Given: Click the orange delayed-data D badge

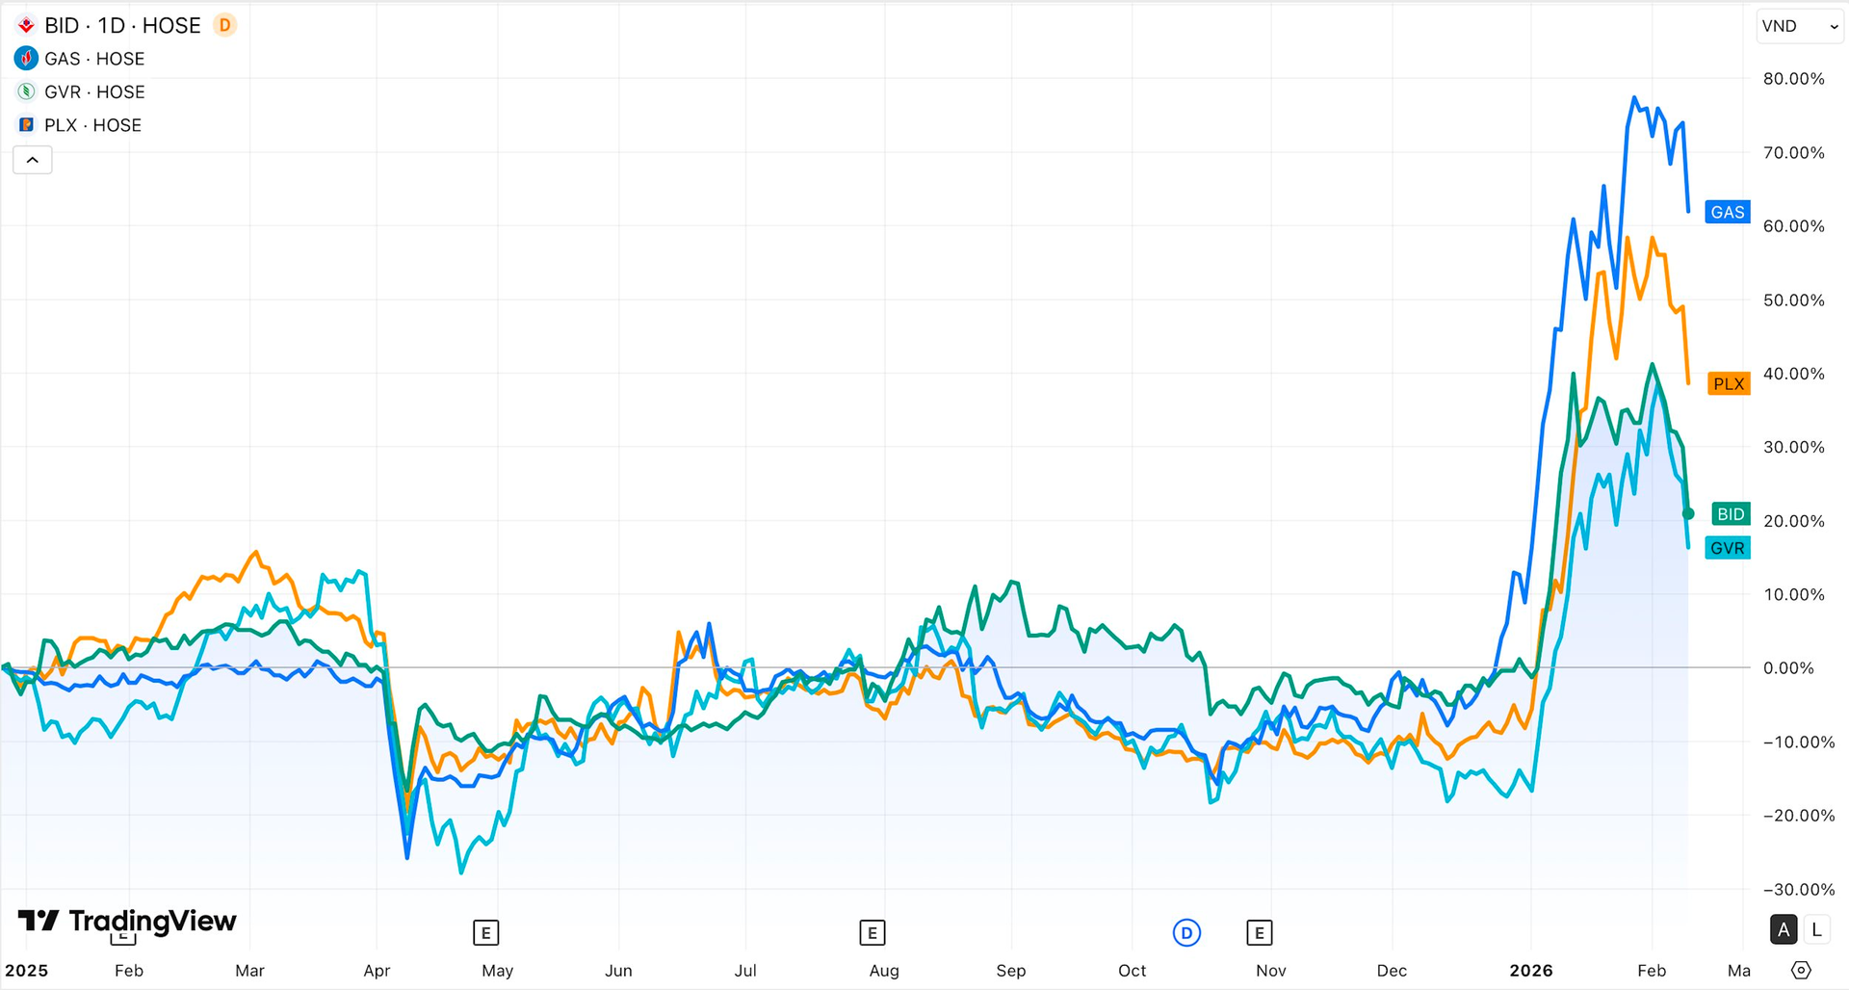Looking at the screenshot, I should tap(224, 26).
